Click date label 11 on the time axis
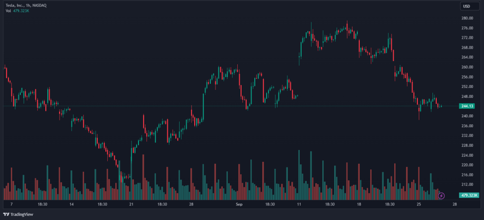 click(x=299, y=204)
